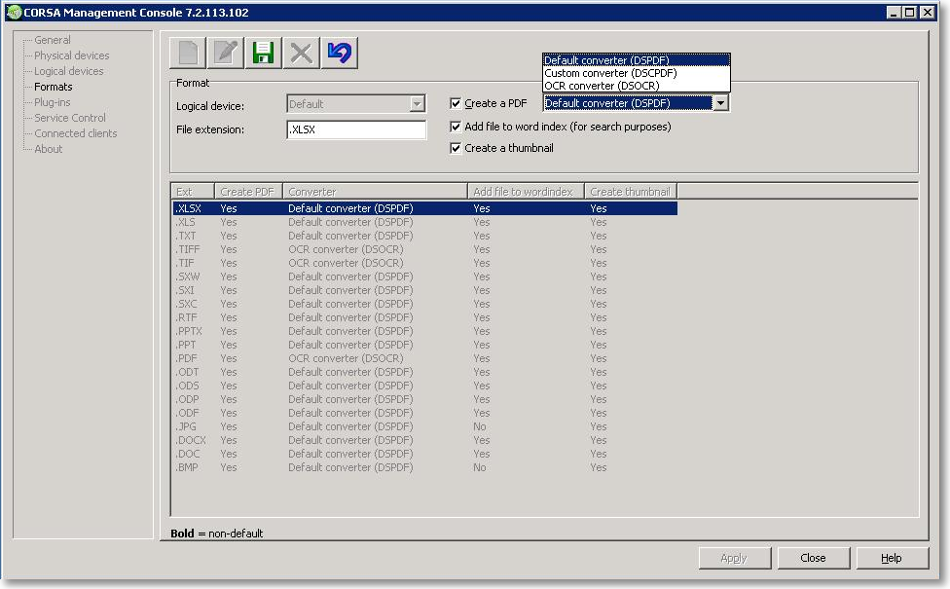Toggle the Create a thumbnail checkbox
Screen dimensions: 950x589
point(456,148)
